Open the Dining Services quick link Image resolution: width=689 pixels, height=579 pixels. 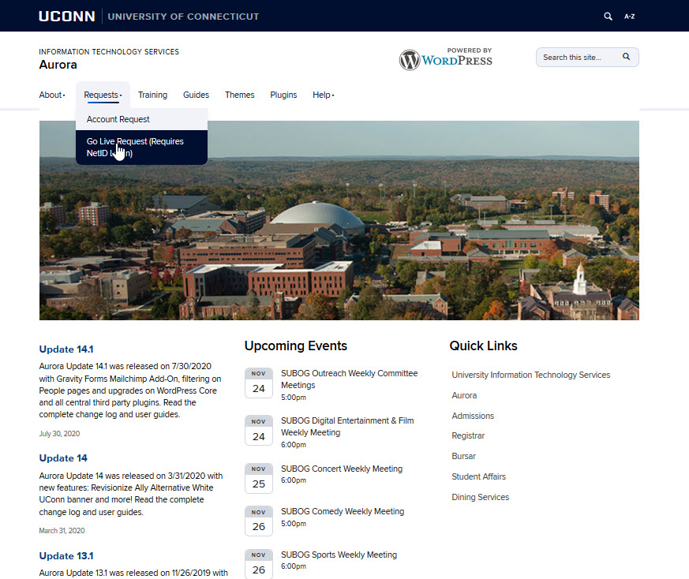[x=480, y=497]
